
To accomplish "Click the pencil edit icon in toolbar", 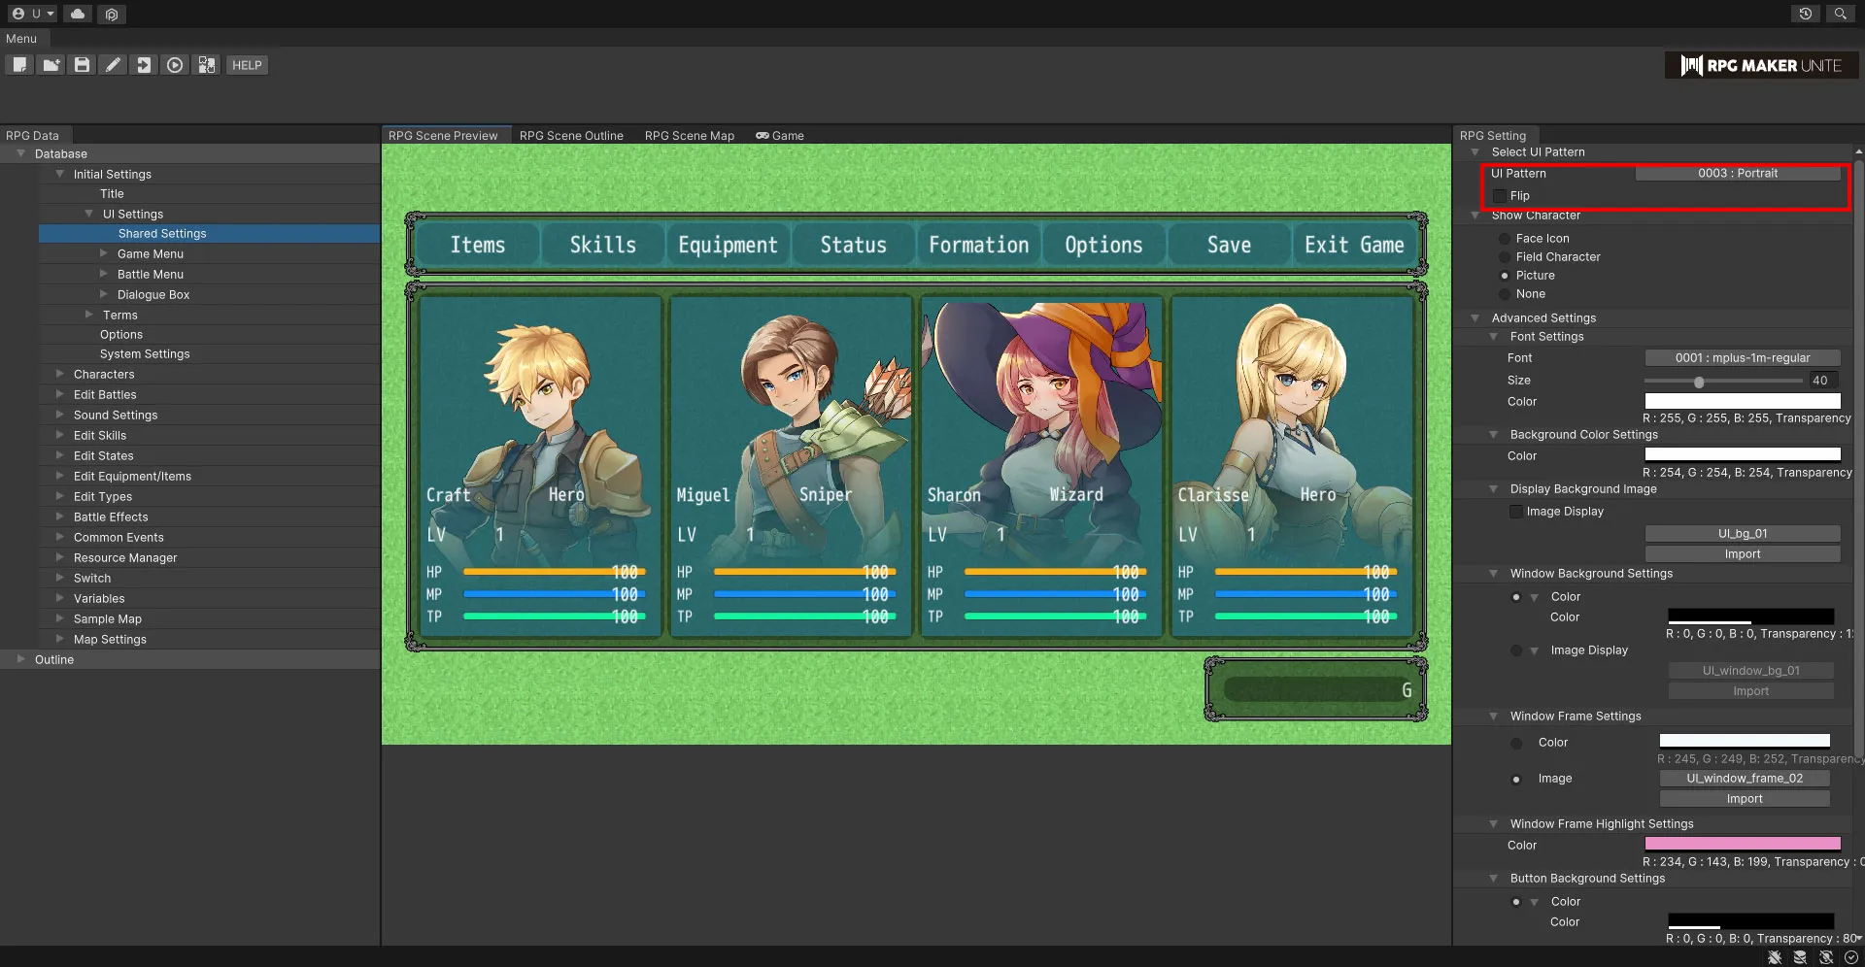I will pos(114,65).
